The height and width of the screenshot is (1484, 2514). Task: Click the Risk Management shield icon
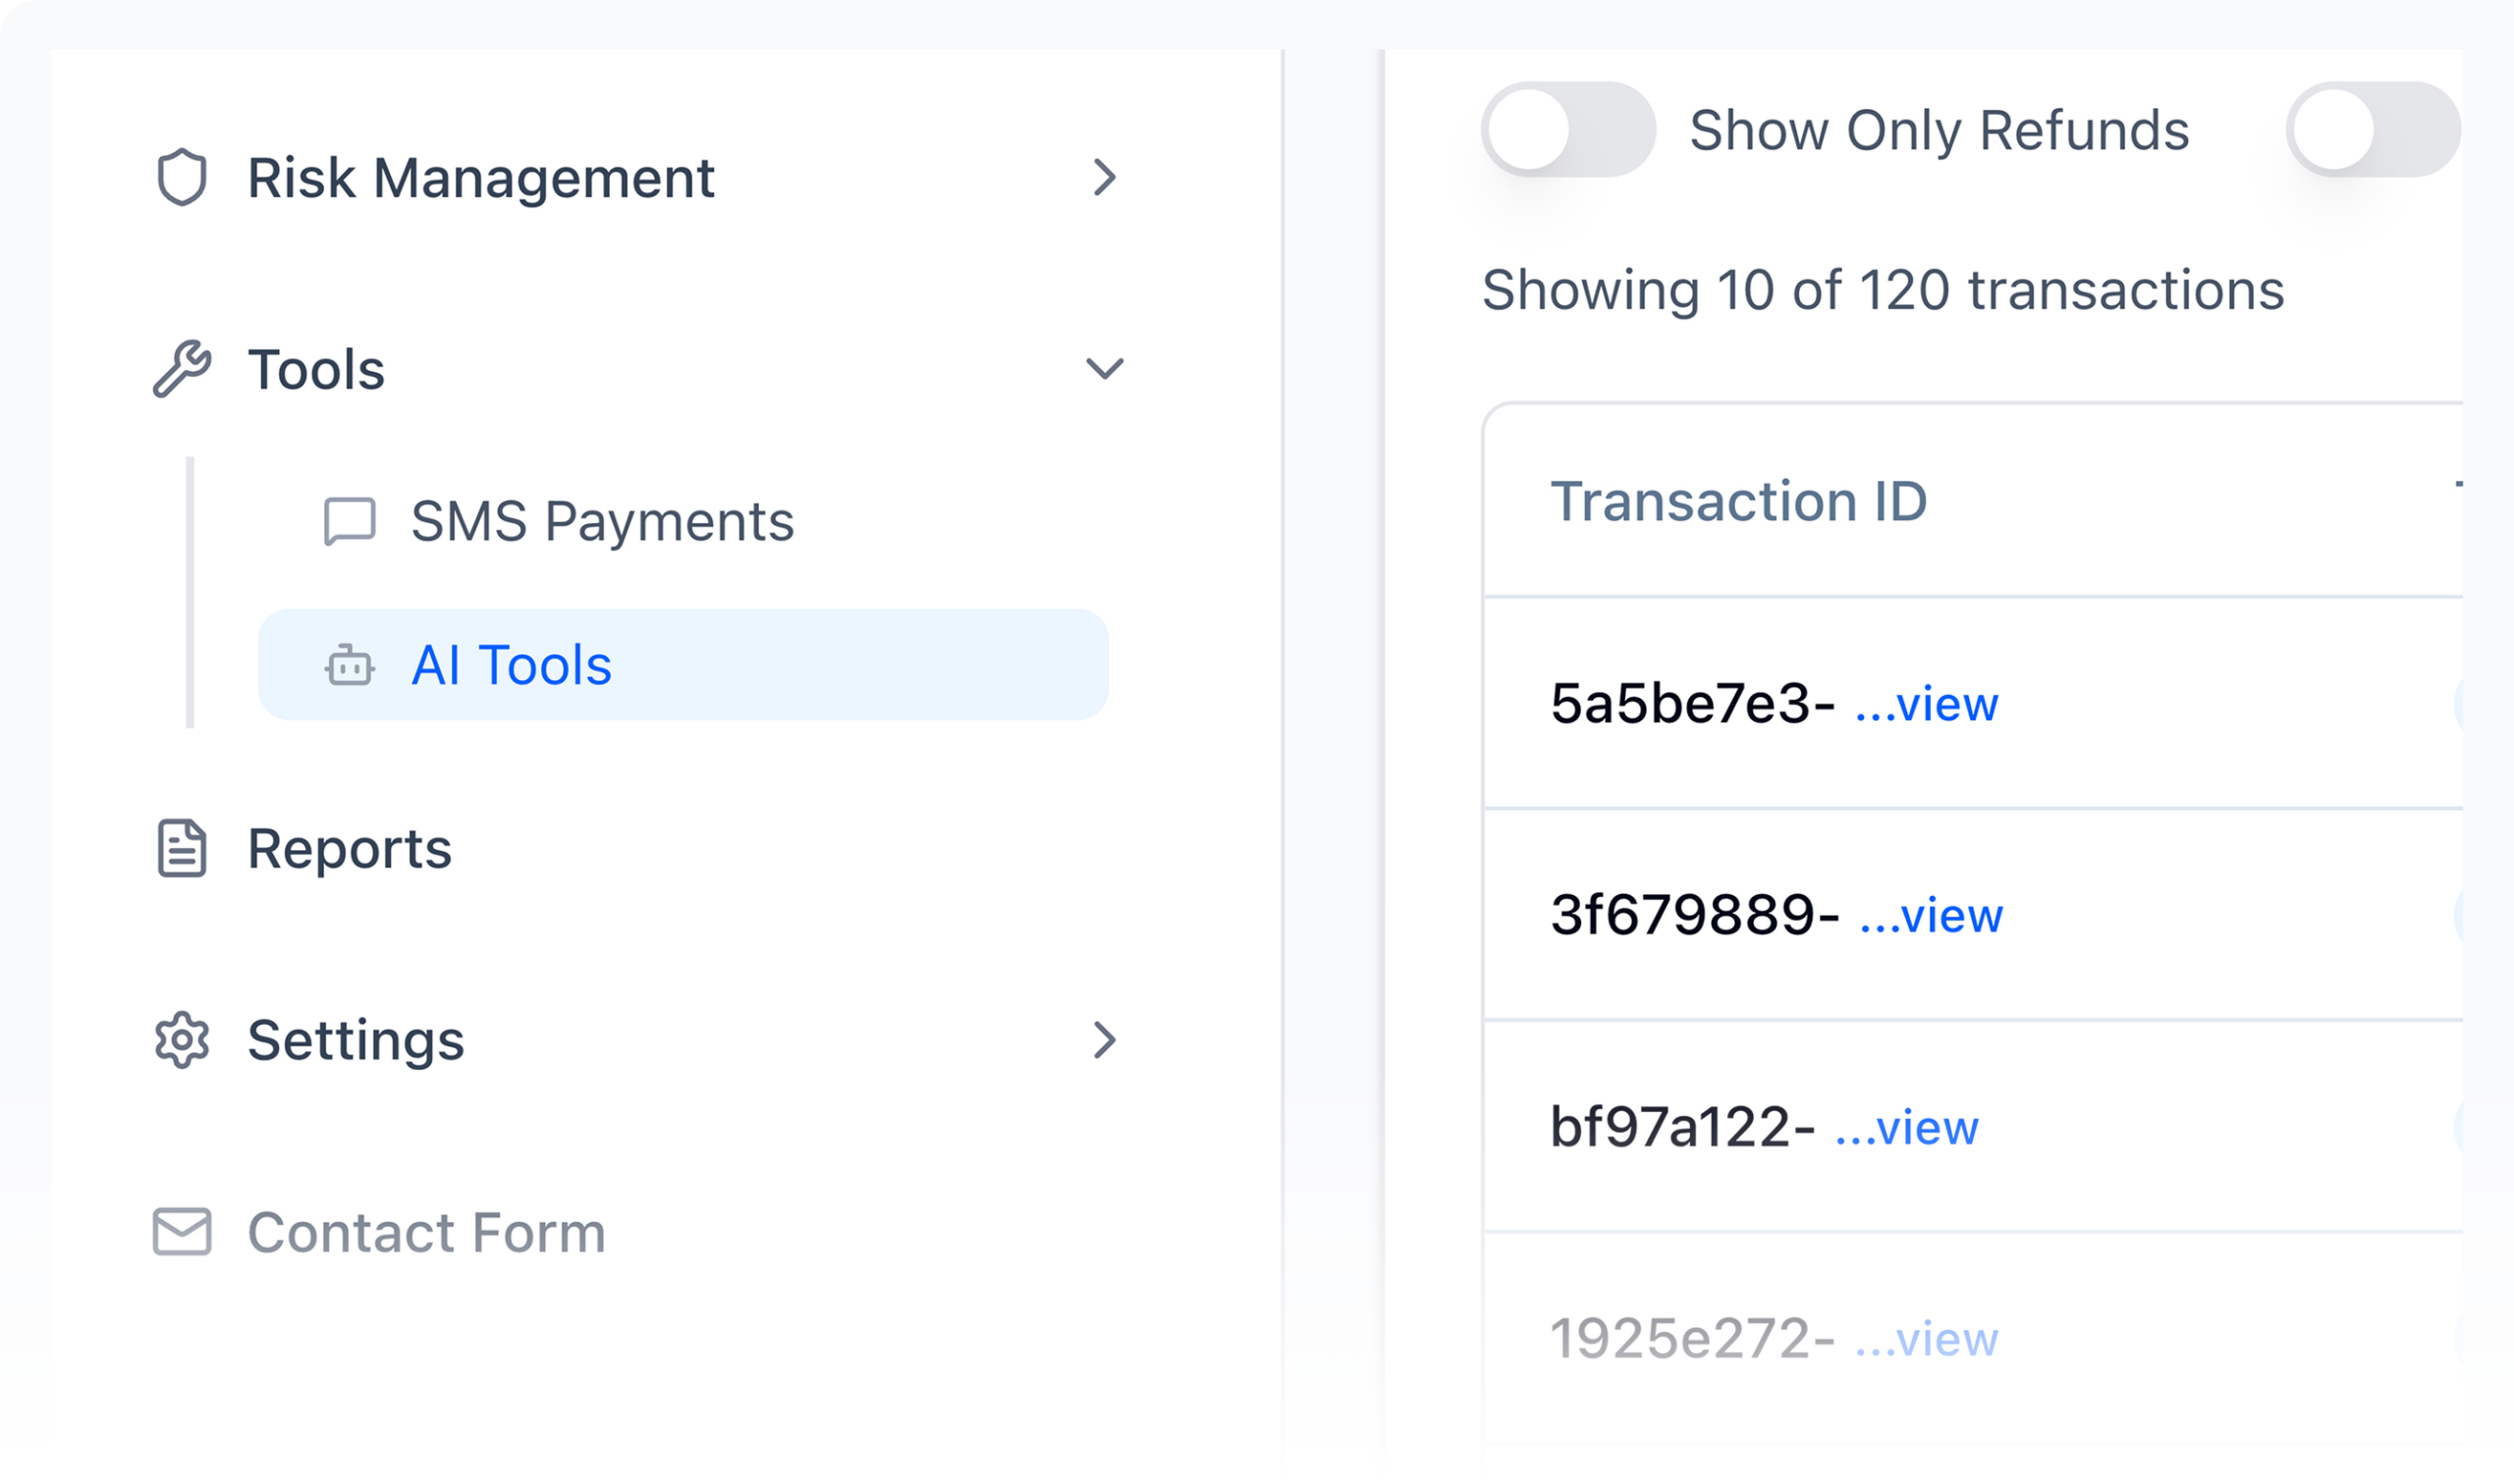[x=182, y=178]
